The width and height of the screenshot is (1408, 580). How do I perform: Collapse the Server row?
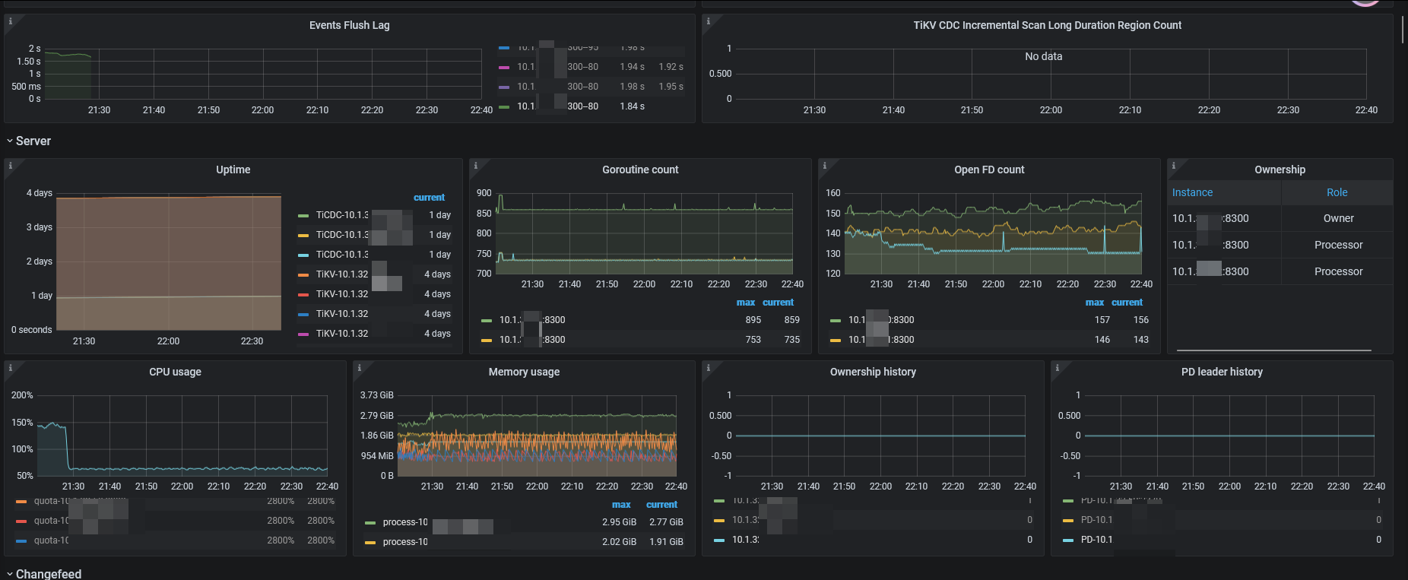coord(33,141)
